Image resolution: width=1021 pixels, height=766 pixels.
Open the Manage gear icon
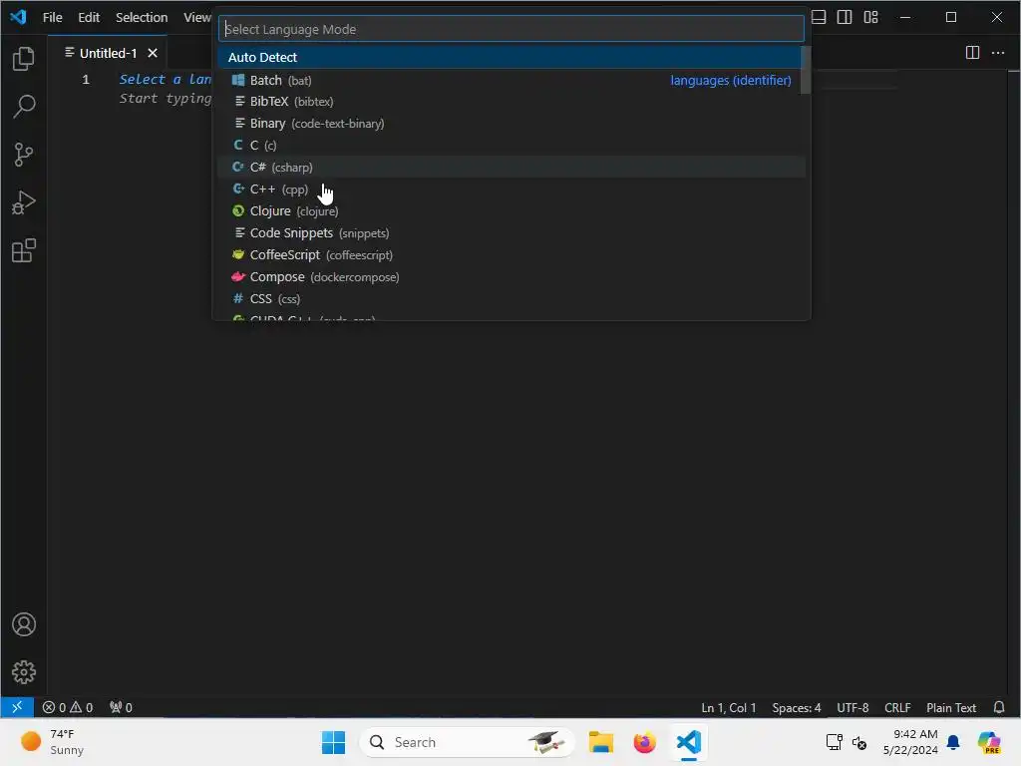[x=24, y=671]
